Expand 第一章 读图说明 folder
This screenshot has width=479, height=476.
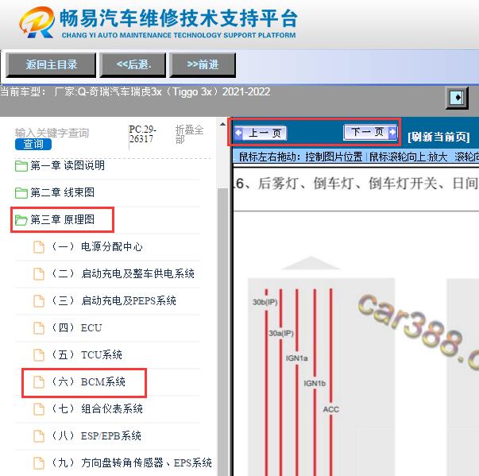coord(68,165)
